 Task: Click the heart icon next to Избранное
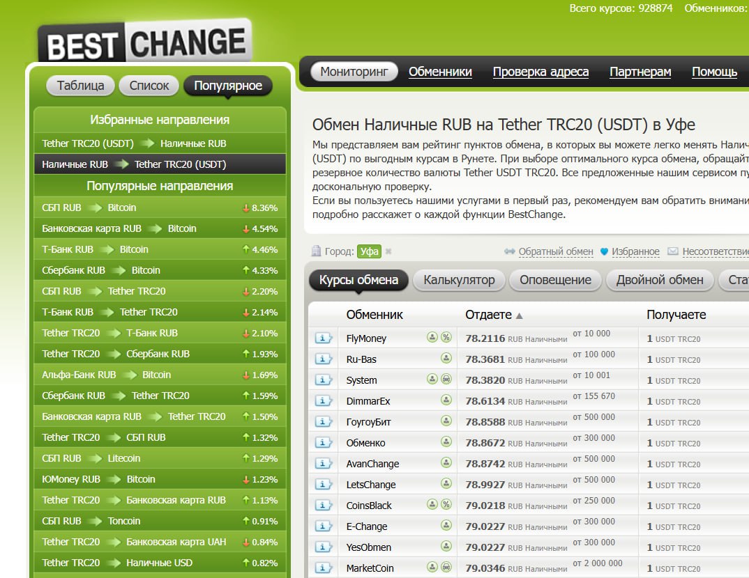604,251
